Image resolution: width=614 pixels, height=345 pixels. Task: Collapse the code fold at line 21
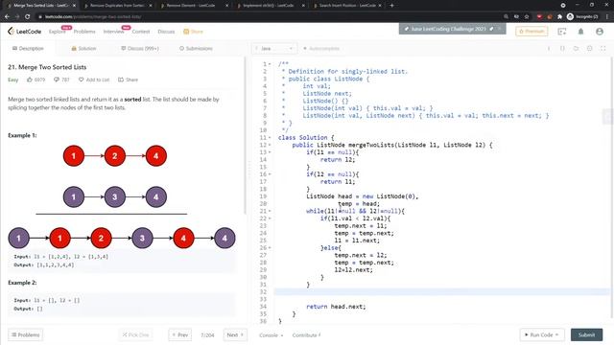click(x=270, y=211)
